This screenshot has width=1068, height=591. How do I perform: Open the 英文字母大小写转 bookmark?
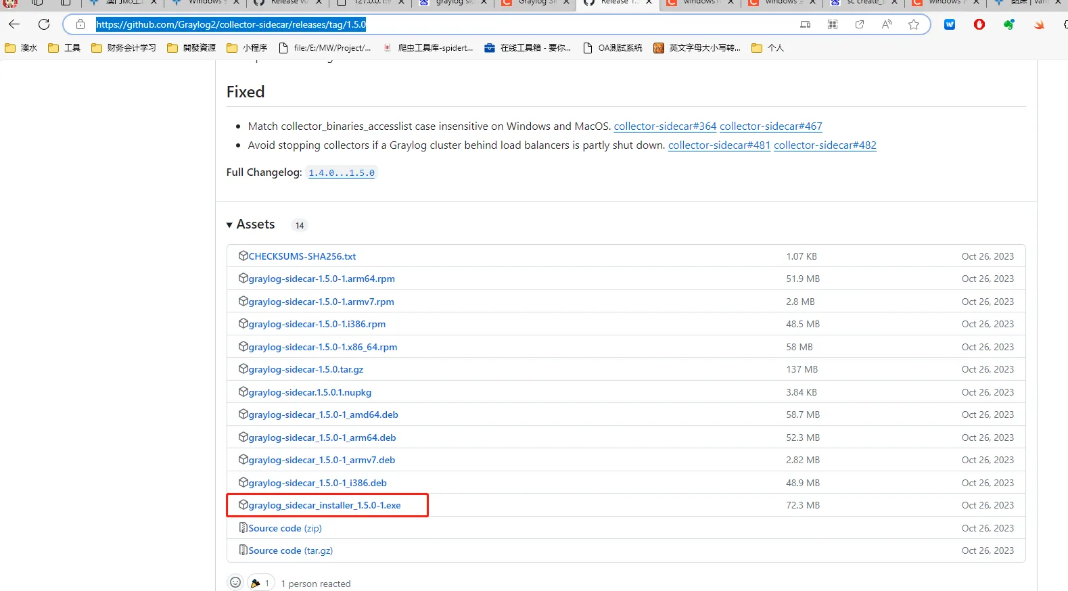click(x=697, y=48)
